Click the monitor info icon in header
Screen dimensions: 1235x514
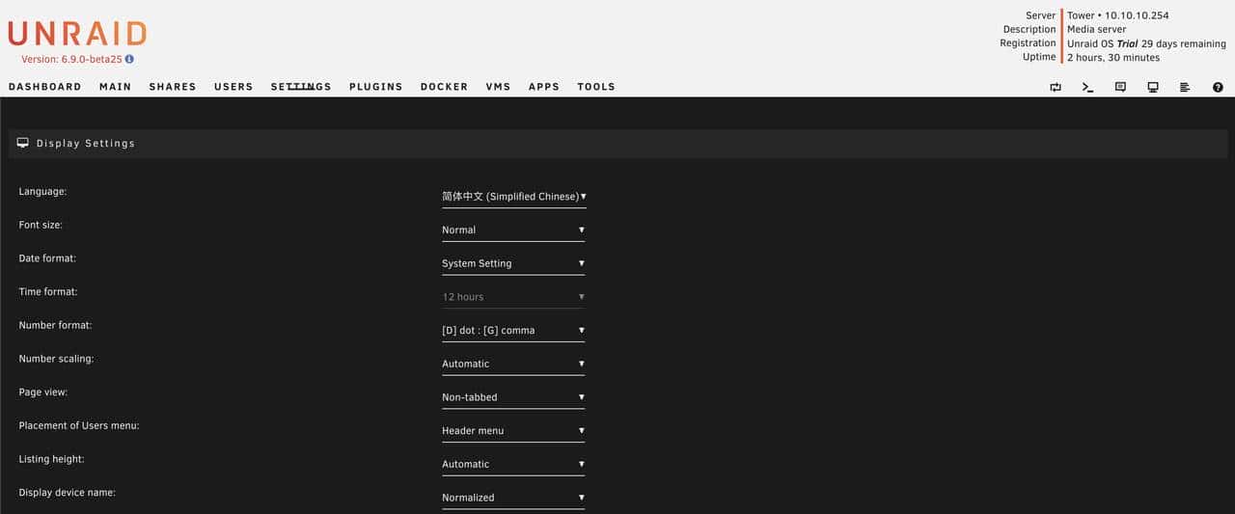coord(1152,87)
